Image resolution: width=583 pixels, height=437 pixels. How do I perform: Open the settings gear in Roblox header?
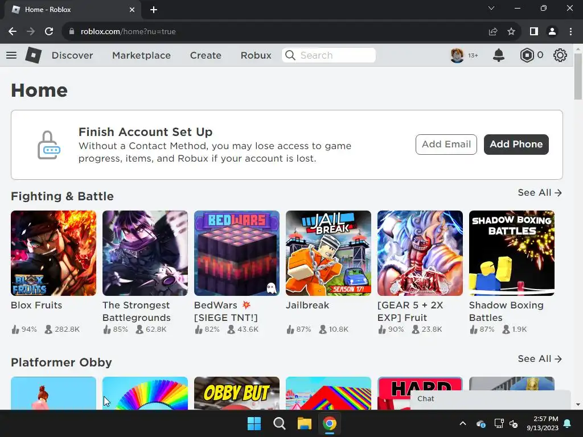pos(560,55)
